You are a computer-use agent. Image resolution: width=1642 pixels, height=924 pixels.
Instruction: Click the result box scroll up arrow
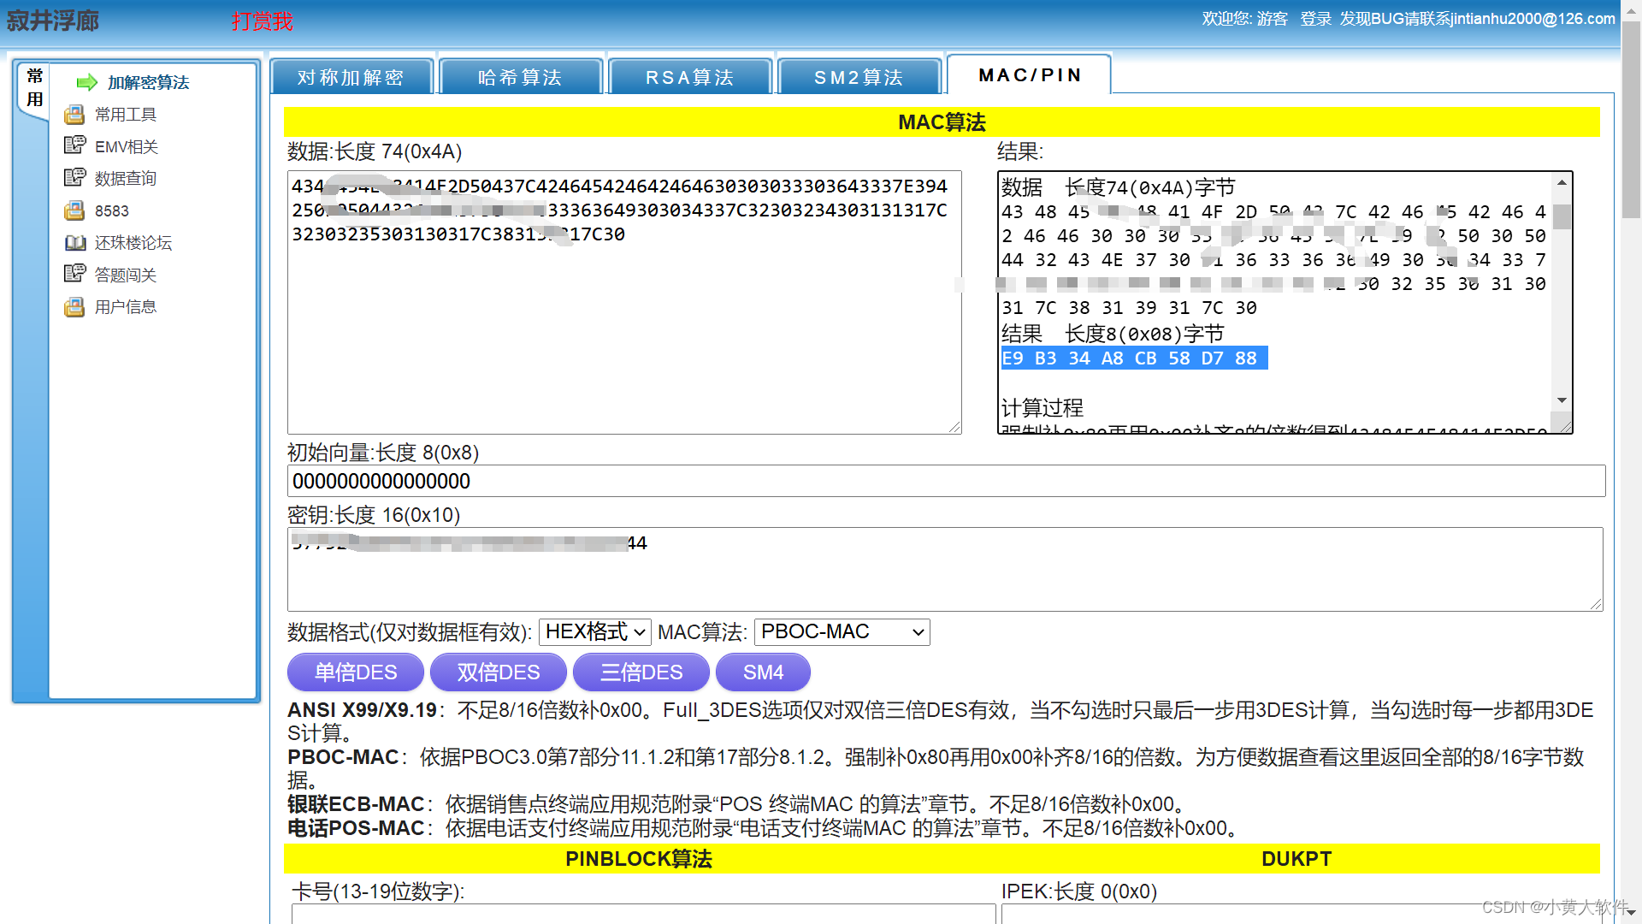tap(1562, 182)
